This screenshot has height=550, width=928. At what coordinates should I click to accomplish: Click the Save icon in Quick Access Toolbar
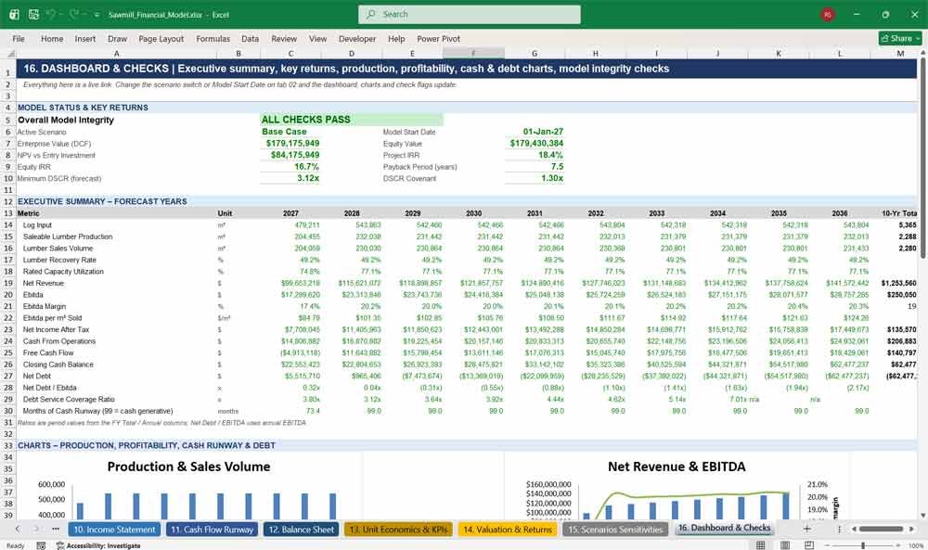coord(33,14)
